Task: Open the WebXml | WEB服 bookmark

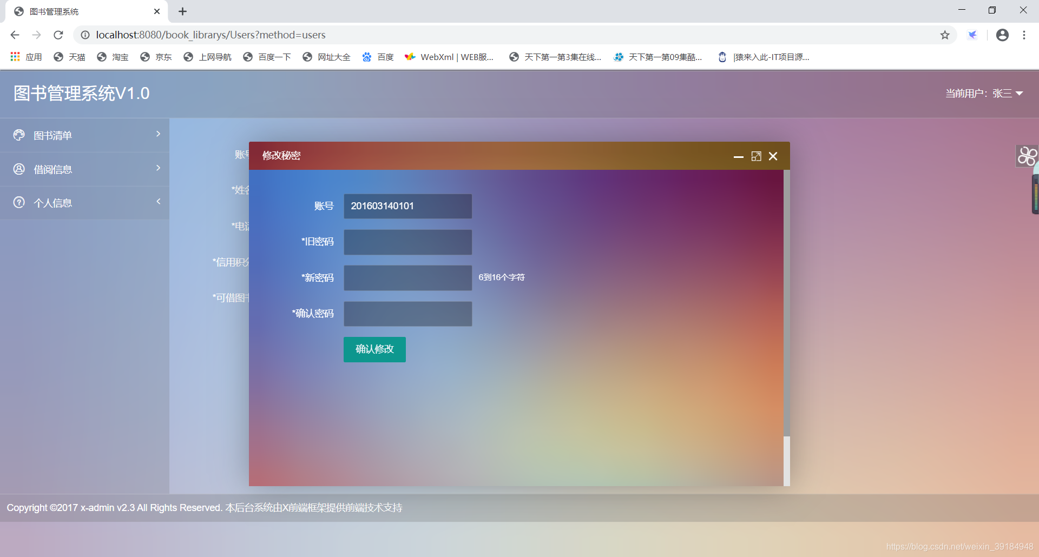Action: [x=449, y=57]
